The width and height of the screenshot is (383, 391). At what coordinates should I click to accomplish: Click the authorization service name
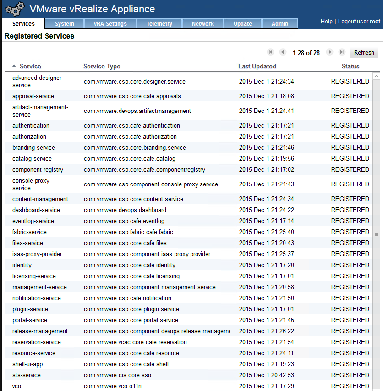(x=29, y=136)
